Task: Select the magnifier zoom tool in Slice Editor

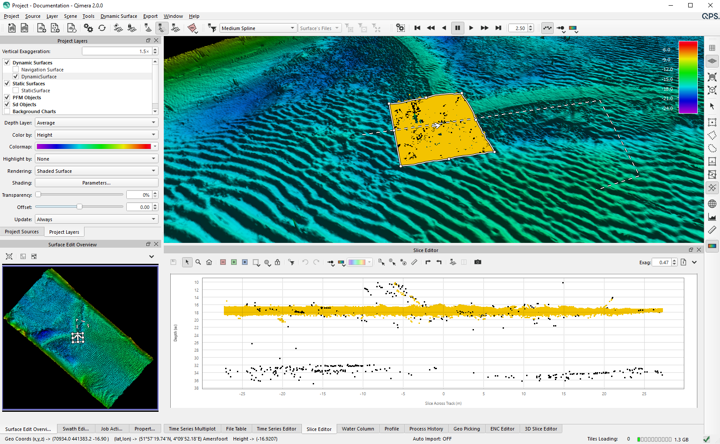Action: tap(198, 262)
